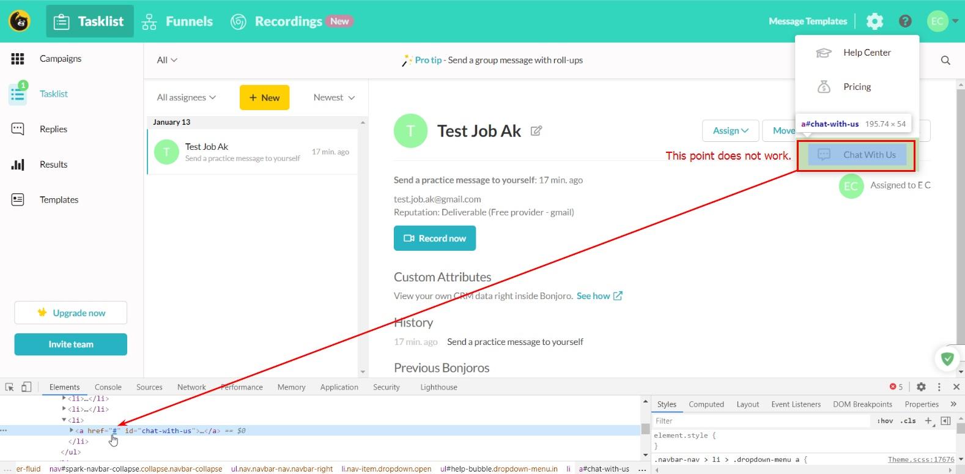Click the green shield badge icon
Viewport: 965px width, 474px height.
(947, 358)
